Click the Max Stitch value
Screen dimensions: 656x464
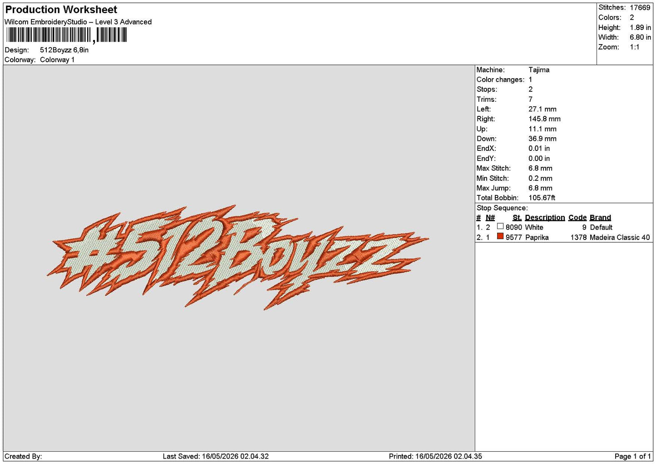pos(540,168)
